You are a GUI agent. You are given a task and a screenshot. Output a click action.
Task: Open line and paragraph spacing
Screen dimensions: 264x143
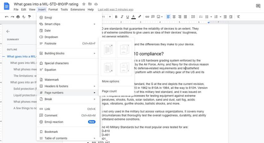(193, 17)
